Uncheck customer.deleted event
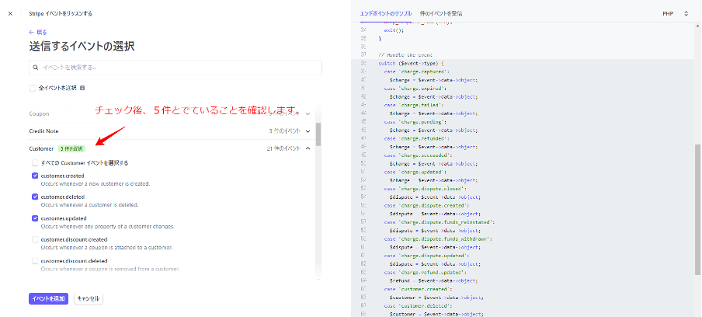Viewport: 702px width, 317px height. [x=35, y=197]
